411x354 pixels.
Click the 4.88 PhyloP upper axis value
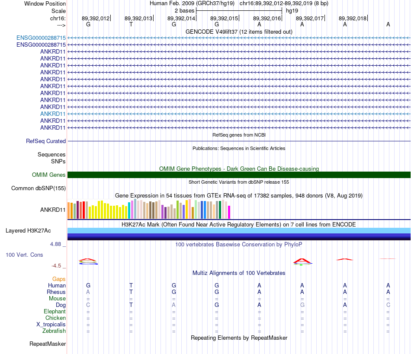click(x=55, y=244)
